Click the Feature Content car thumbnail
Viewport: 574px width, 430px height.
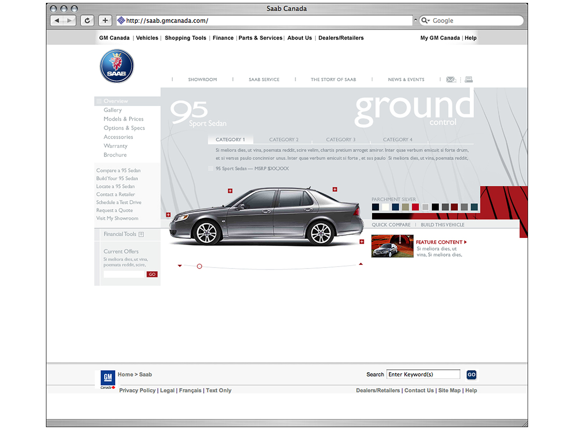coord(392,246)
